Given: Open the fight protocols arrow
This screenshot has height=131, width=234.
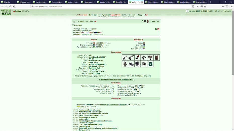Looking at the screenshot, I should tap(113, 88).
